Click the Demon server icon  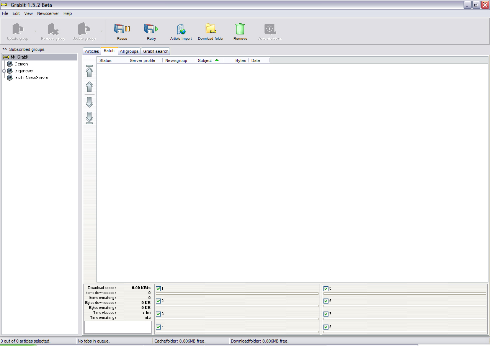click(10, 64)
